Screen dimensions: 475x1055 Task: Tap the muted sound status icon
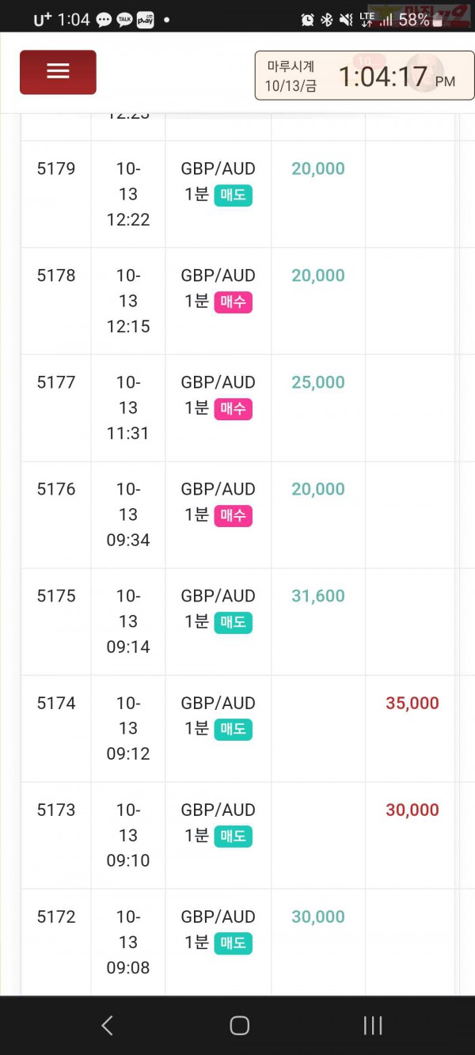point(346,20)
